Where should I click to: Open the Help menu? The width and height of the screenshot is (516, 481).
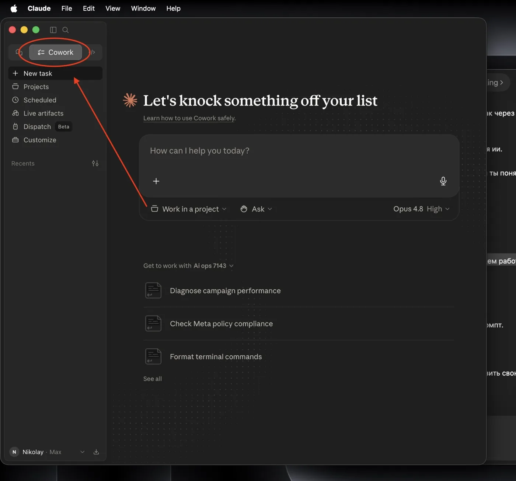(173, 8)
